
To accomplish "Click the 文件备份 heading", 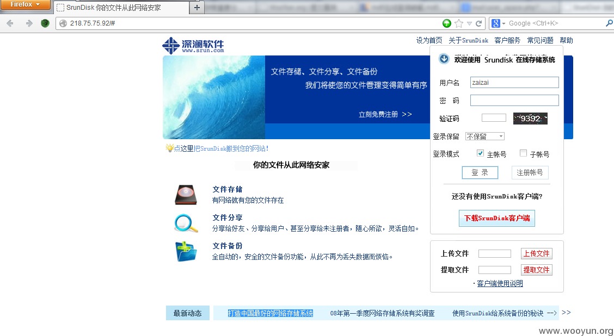I will pos(228,246).
